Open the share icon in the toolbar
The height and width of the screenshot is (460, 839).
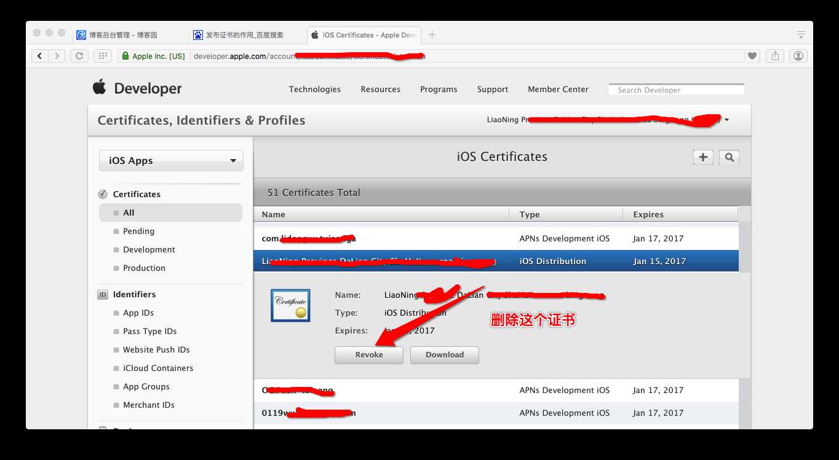[775, 56]
